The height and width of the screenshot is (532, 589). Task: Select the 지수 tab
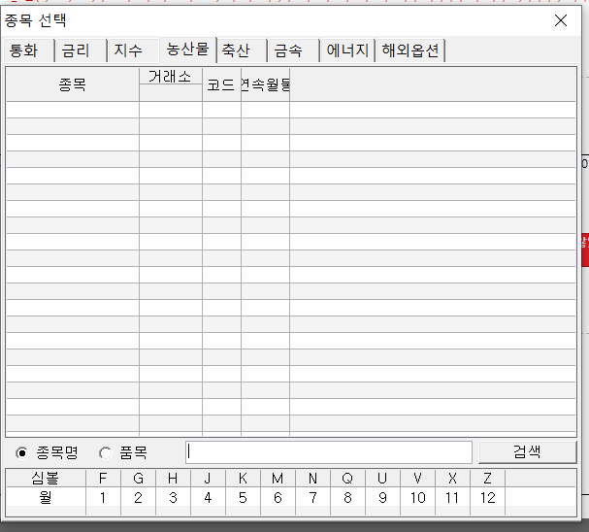[x=128, y=50]
